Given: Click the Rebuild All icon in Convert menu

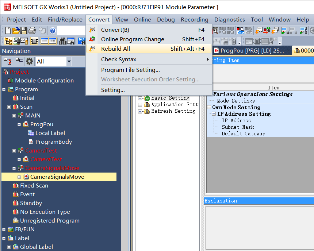Looking at the screenshot, I should (92, 49).
